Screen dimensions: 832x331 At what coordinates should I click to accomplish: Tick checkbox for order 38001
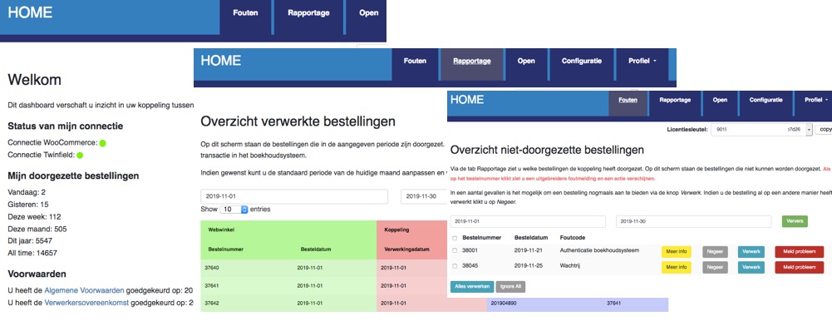point(454,250)
